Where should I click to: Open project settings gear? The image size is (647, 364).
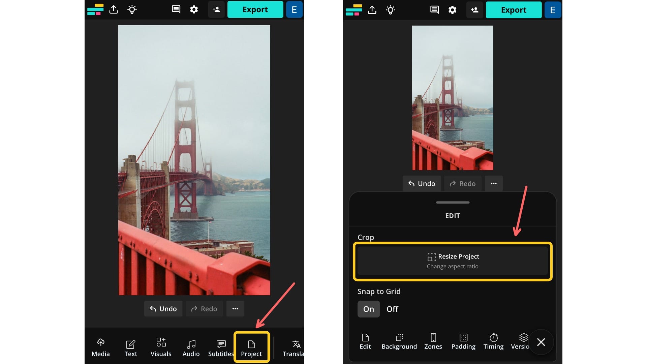click(x=194, y=9)
